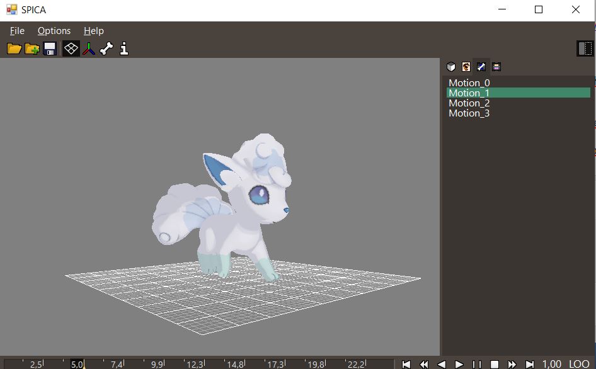This screenshot has height=369, width=596.
Task: Click the 5,0 mark on the timeline
Action: click(77, 365)
